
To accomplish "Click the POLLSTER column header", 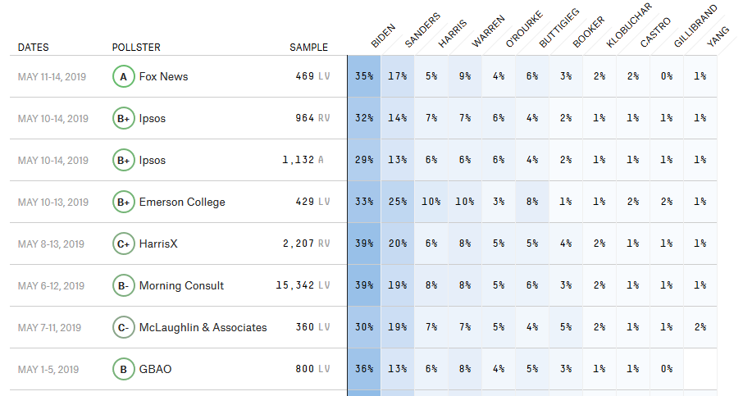I will tap(136, 48).
